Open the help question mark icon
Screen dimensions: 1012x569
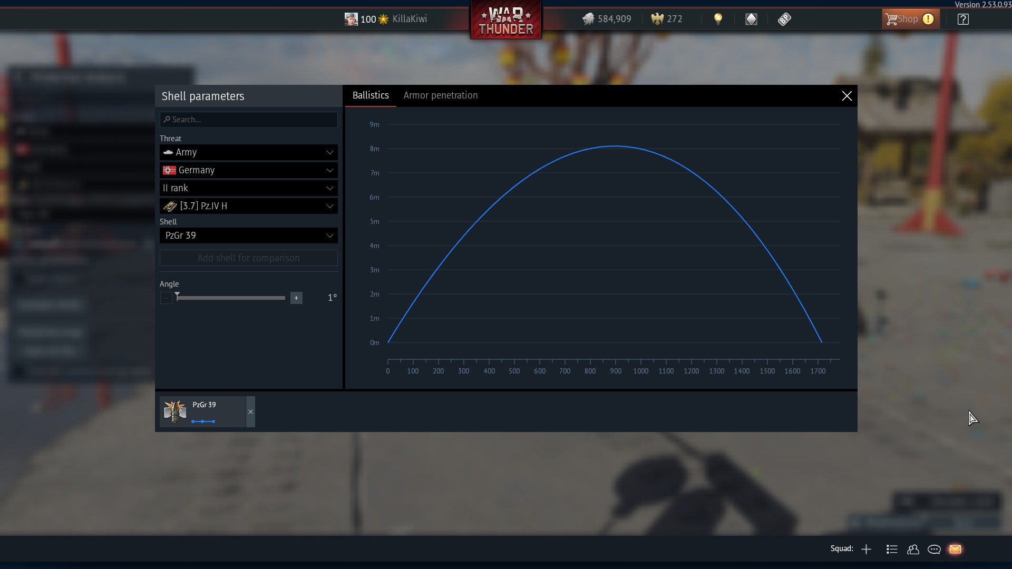click(x=963, y=19)
